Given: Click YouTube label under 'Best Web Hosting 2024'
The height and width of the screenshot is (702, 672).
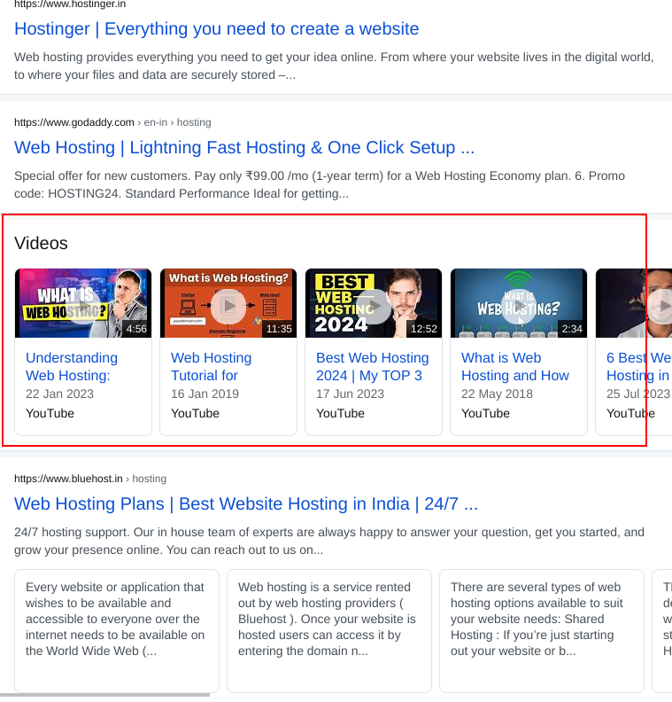Looking at the screenshot, I should point(340,413).
